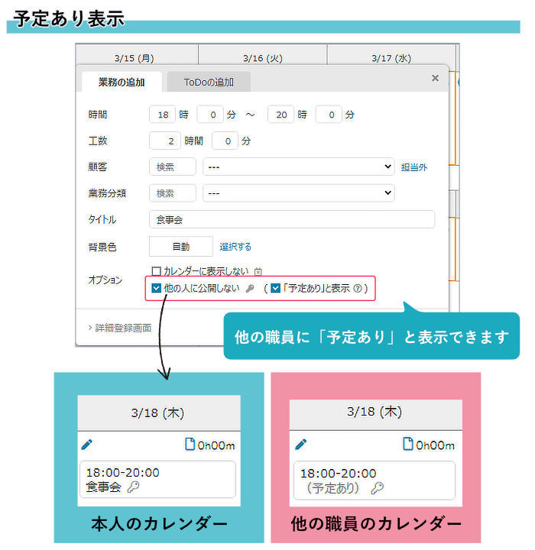
Task: Open the 業務分類 dropdown list
Action: pyautogui.click(x=298, y=193)
